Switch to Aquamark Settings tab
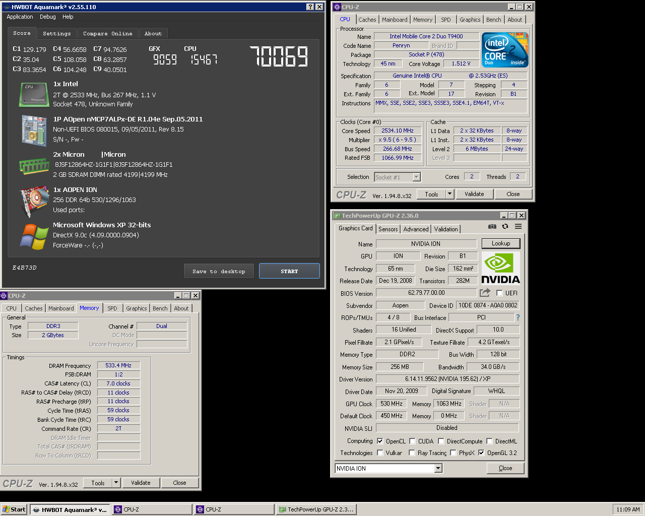The width and height of the screenshot is (645, 516). pyautogui.click(x=57, y=33)
